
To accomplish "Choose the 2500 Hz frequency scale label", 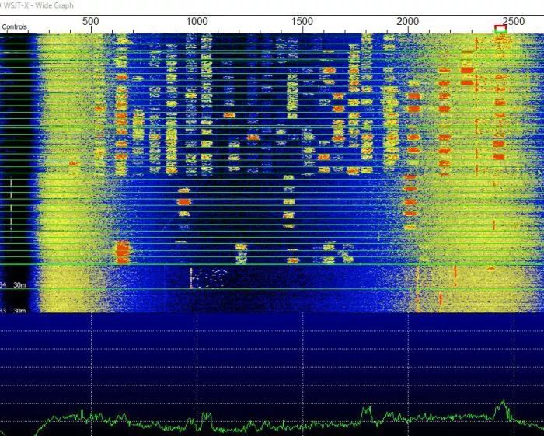I will (513, 21).
